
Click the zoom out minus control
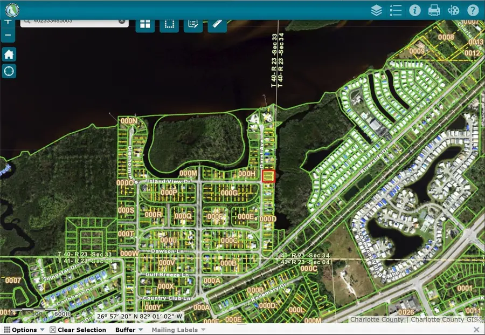pyautogui.click(x=8, y=35)
